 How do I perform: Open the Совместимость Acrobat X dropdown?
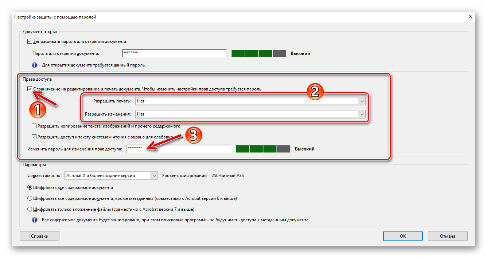click(111, 176)
